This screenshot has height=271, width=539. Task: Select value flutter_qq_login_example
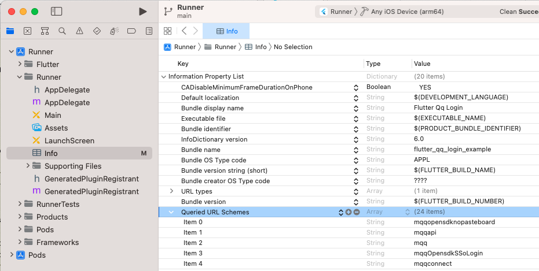click(x=452, y=149)
